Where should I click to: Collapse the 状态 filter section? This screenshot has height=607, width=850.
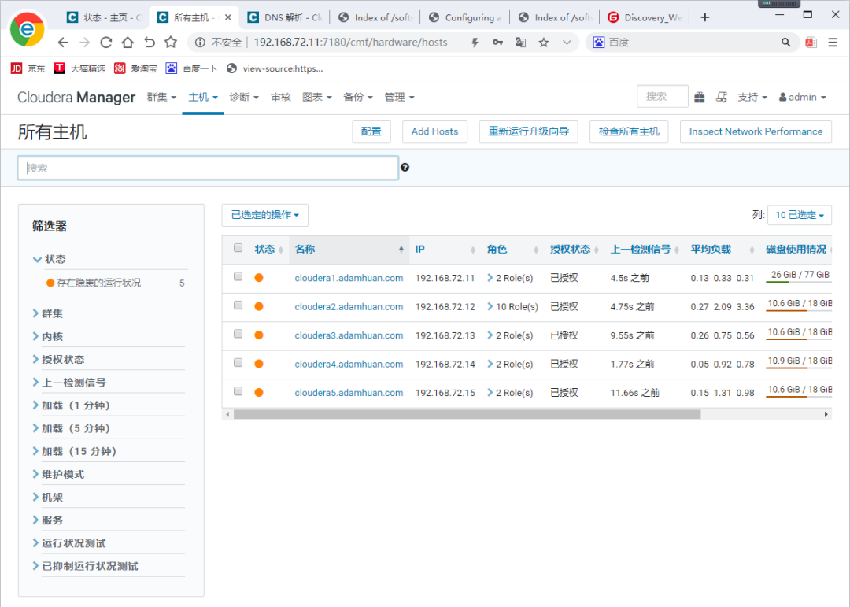point(50,259)
